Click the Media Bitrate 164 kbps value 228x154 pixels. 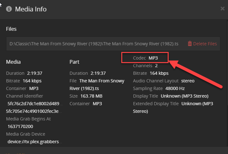click(x=32, y=81)
